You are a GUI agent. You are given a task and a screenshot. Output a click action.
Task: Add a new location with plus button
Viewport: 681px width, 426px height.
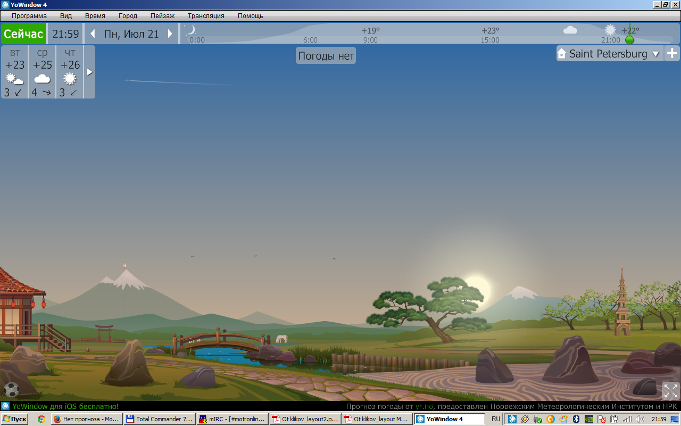click(x=672, y=53)
